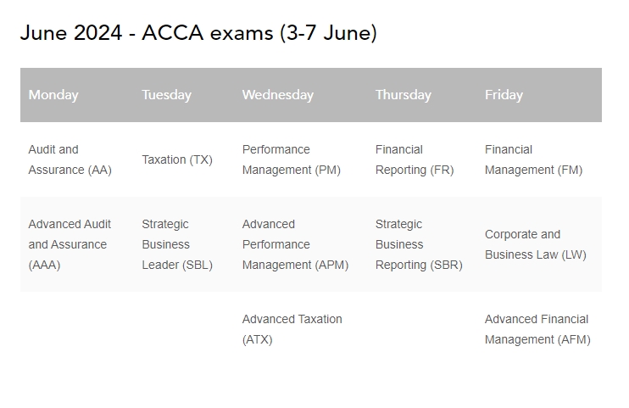Select Advanced Taxation (ATX) cell

tap(292, 329)
